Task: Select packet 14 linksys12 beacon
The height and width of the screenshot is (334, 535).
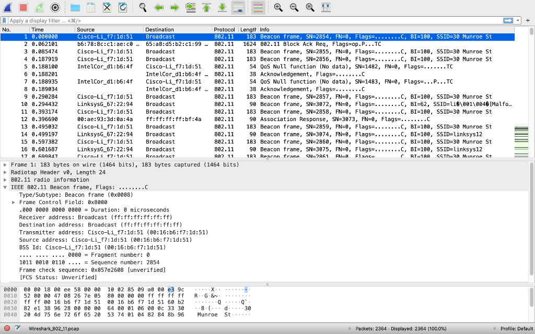Action: [257, 134]
